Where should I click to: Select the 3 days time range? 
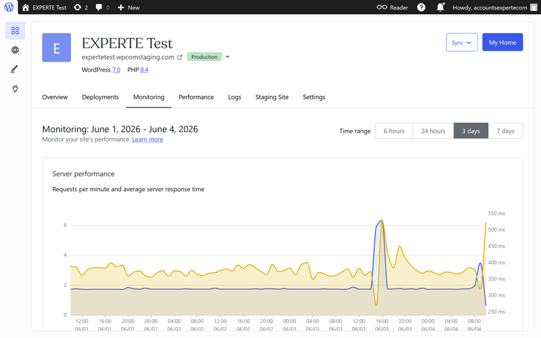[x=471, y=131]
